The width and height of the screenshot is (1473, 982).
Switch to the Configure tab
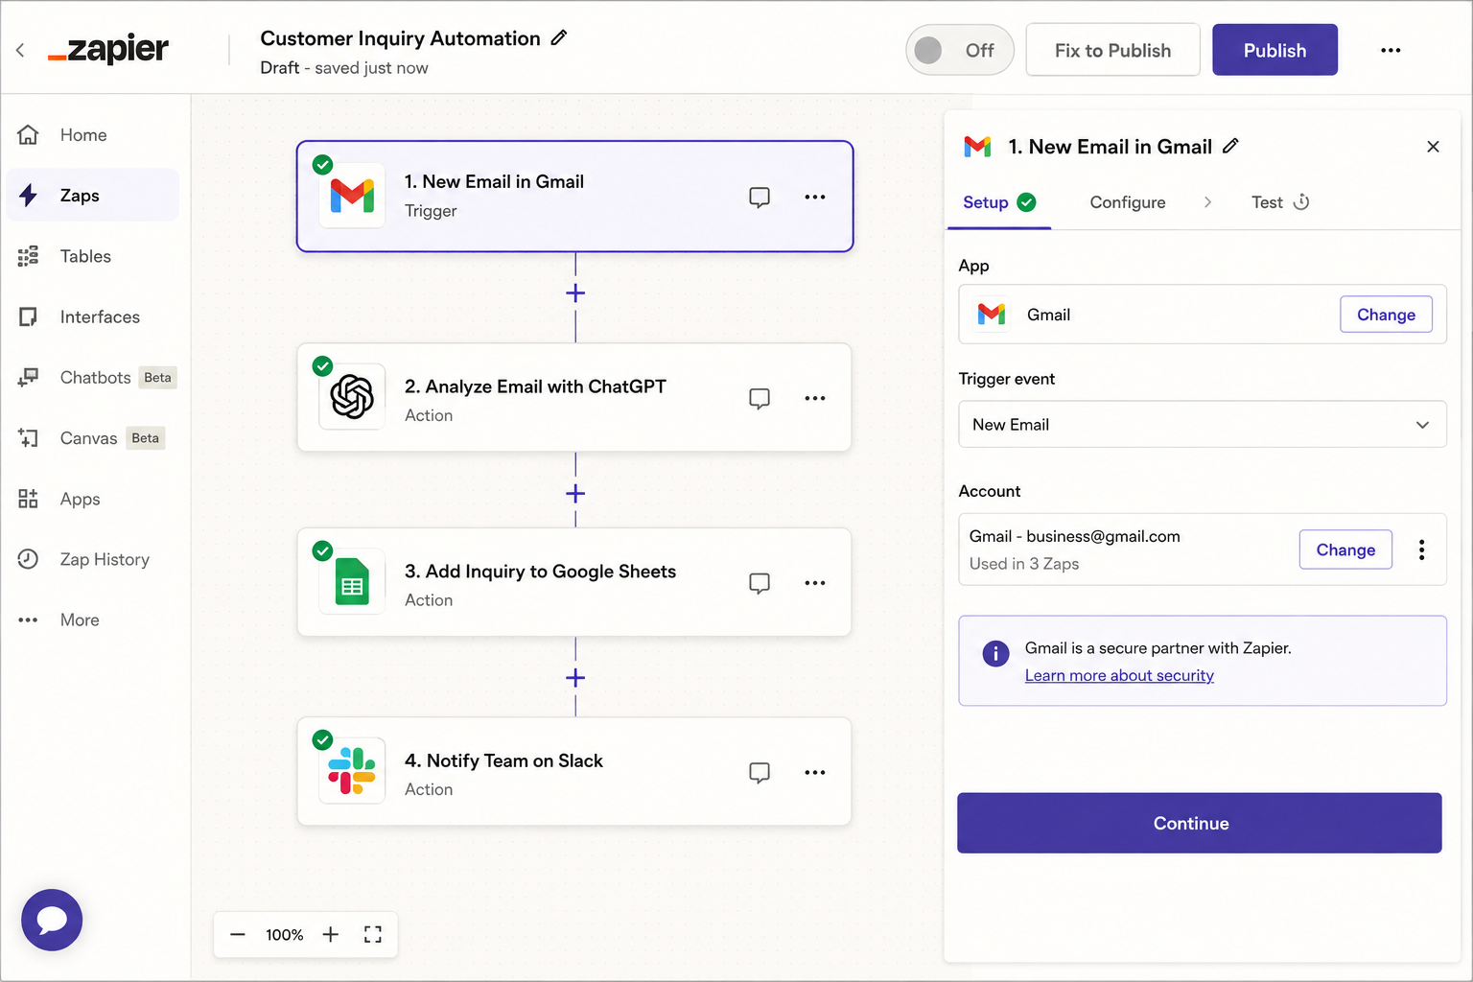pyautogui.click(x=1128, y=202)
